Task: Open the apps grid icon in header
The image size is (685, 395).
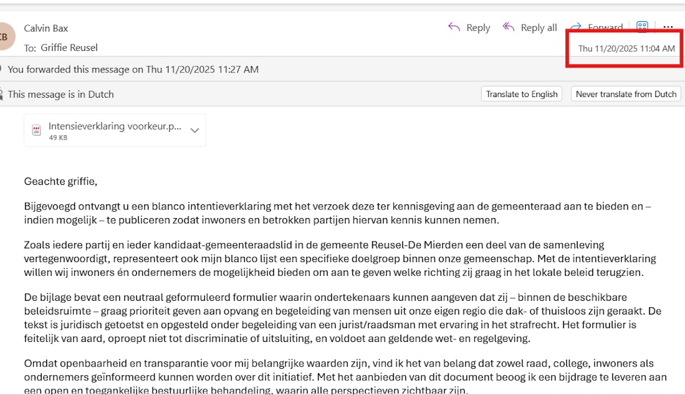Action: (642, 27)
